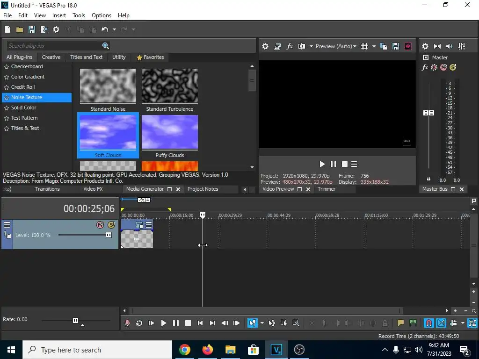Click Record microphone button in transport
This screenshot has width=479, height=359.
pos(127,323)
